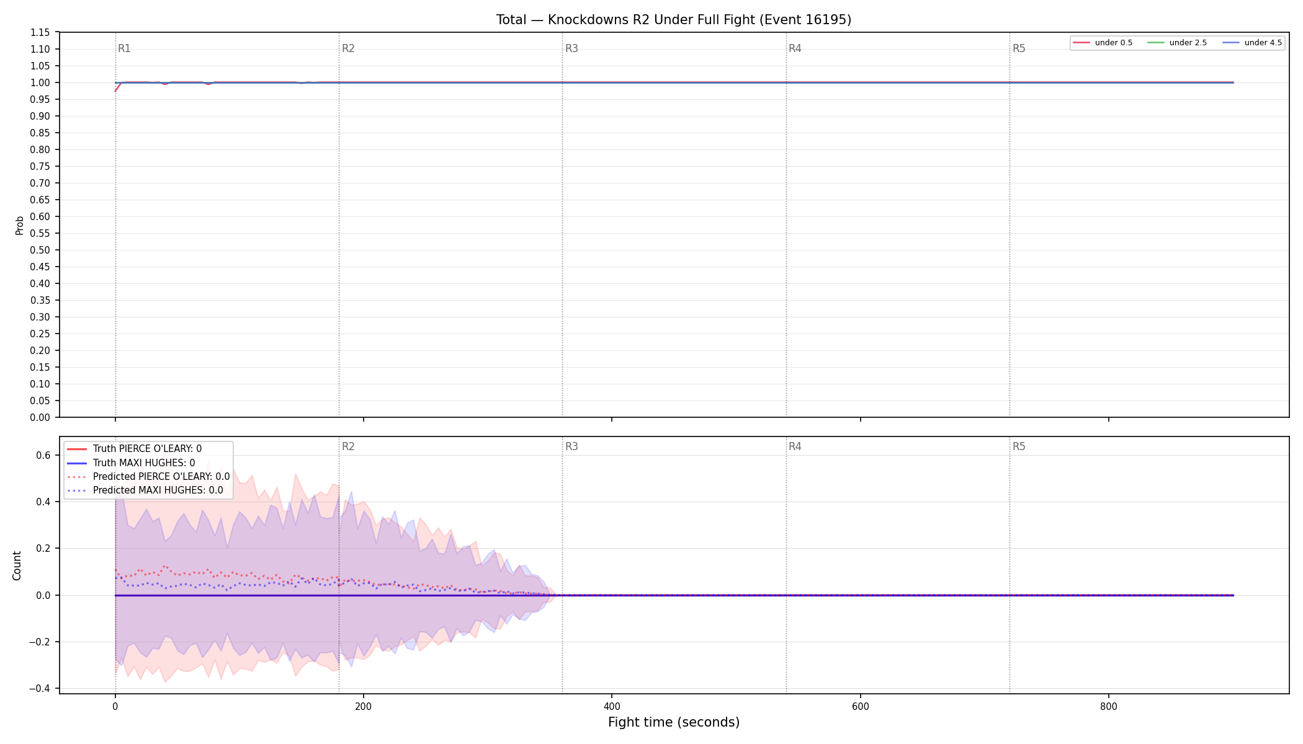Viewport: 1303px width, 744px height.
Task: Click the R2 round marker in top chart
Action: [x=348, y=48]
